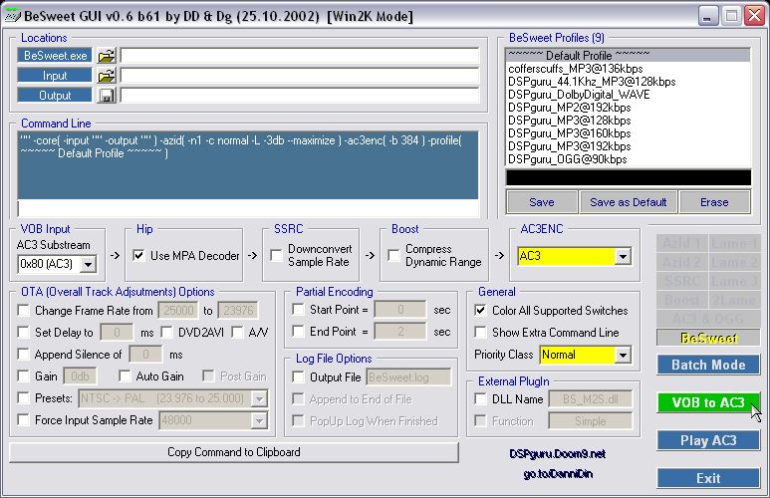Enable log Output File checkbox
The image size is (770, 498).
(x=298, y=377)
